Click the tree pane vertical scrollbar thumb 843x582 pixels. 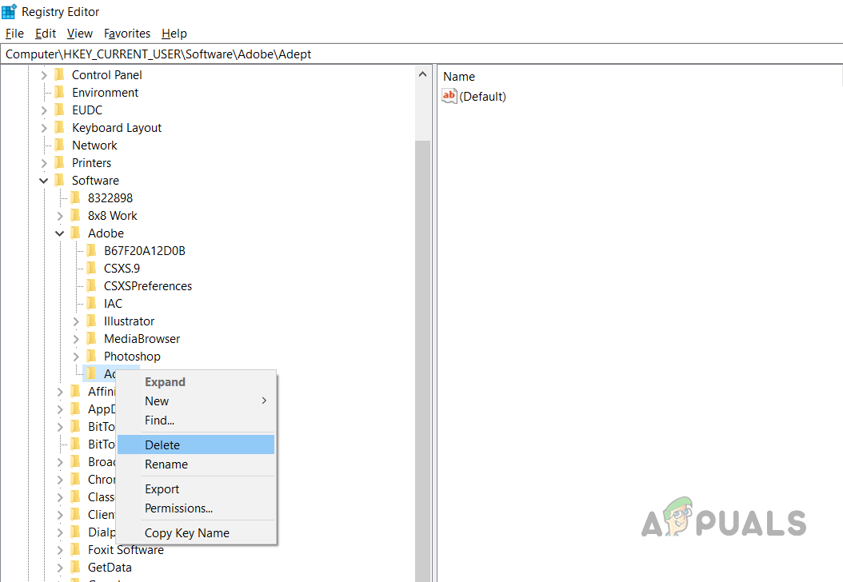pyautogui.click(x=422, y=360)
